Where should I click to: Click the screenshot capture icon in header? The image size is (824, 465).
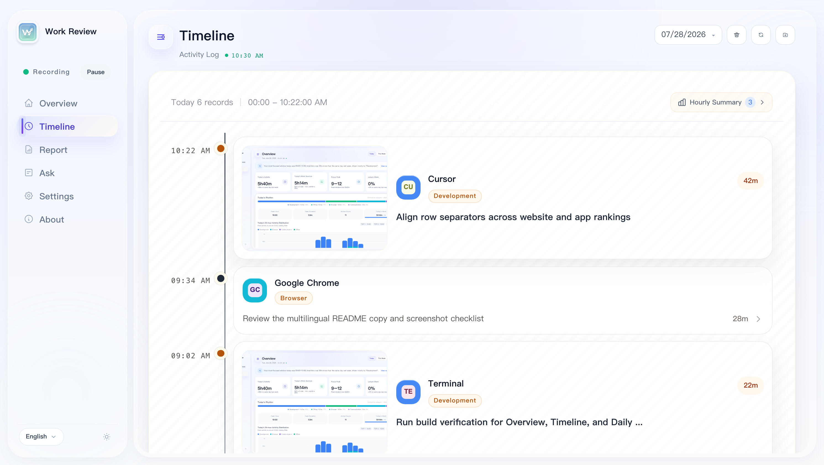click(785, 35)
